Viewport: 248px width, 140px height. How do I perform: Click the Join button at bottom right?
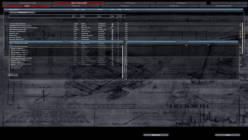pyautogui.click(x=227, y=135)
